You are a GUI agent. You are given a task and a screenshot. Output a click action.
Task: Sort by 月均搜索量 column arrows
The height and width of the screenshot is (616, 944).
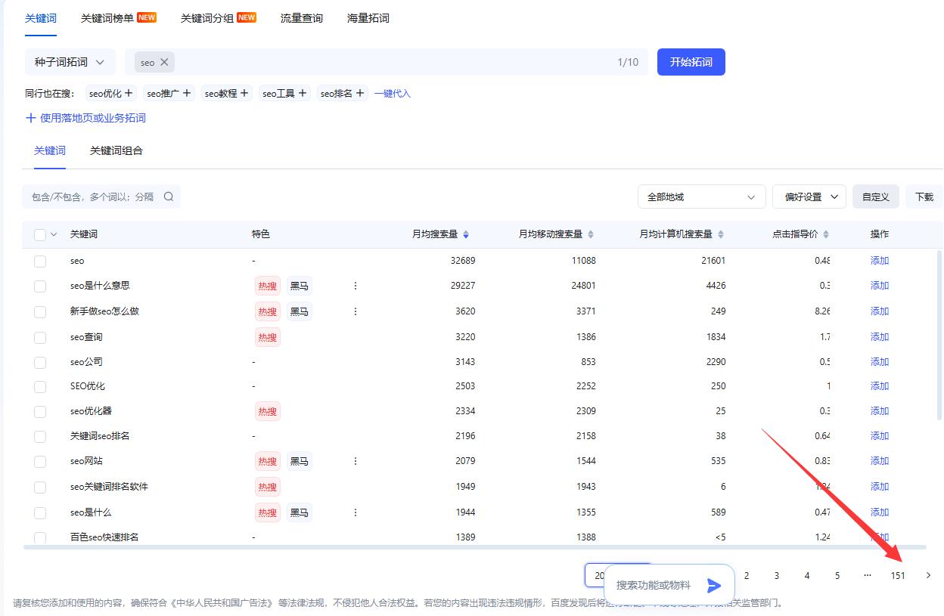coord(466,234)
